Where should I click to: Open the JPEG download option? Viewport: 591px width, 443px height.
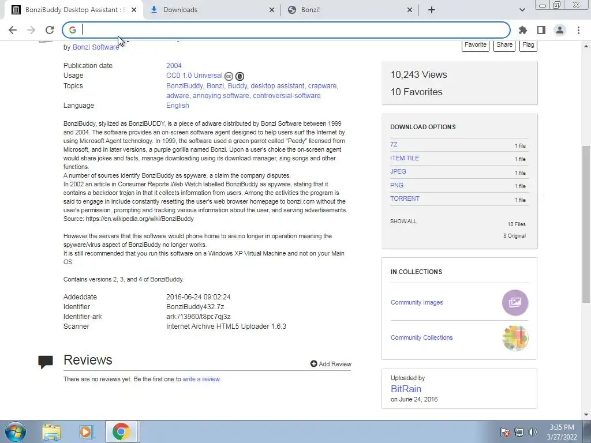coord(398,171)
